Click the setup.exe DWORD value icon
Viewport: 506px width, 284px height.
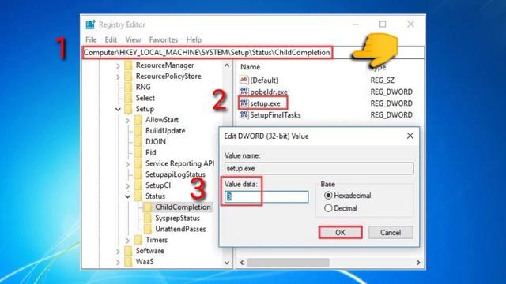(244, 103)
